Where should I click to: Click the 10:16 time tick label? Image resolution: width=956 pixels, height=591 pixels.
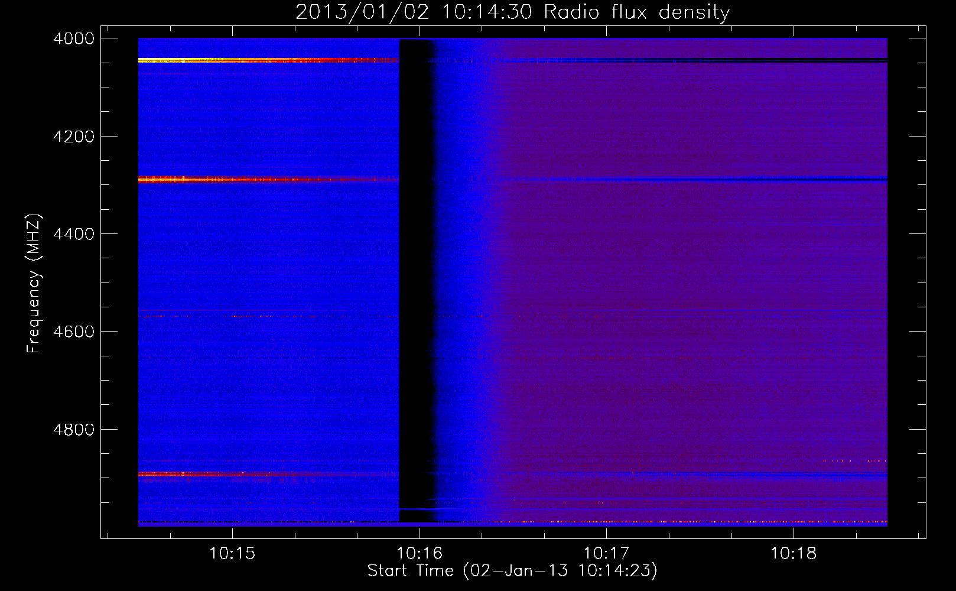point(420,554)
